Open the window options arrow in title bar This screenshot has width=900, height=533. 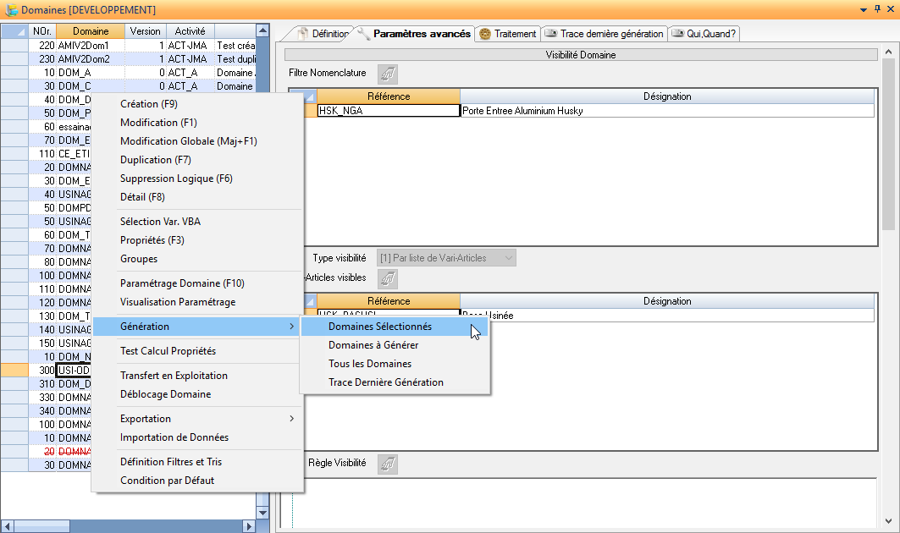pos(863,8)
